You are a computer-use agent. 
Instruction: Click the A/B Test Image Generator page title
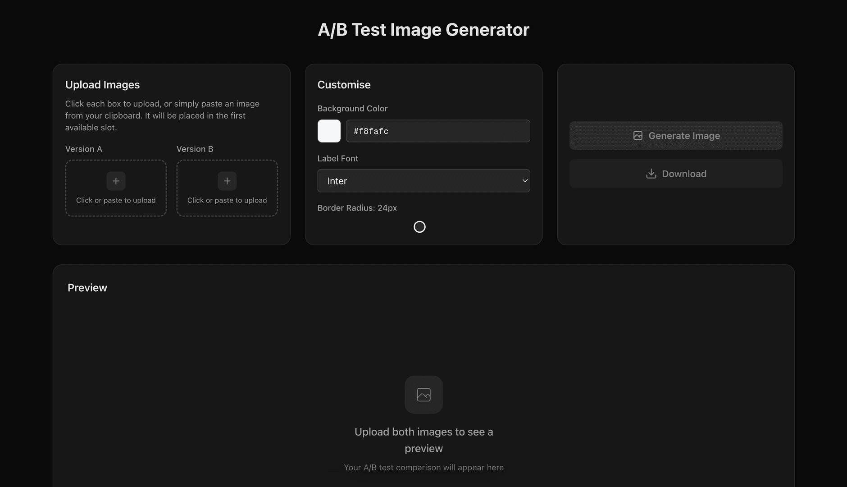pyautogui.click(x=423, y=29)
